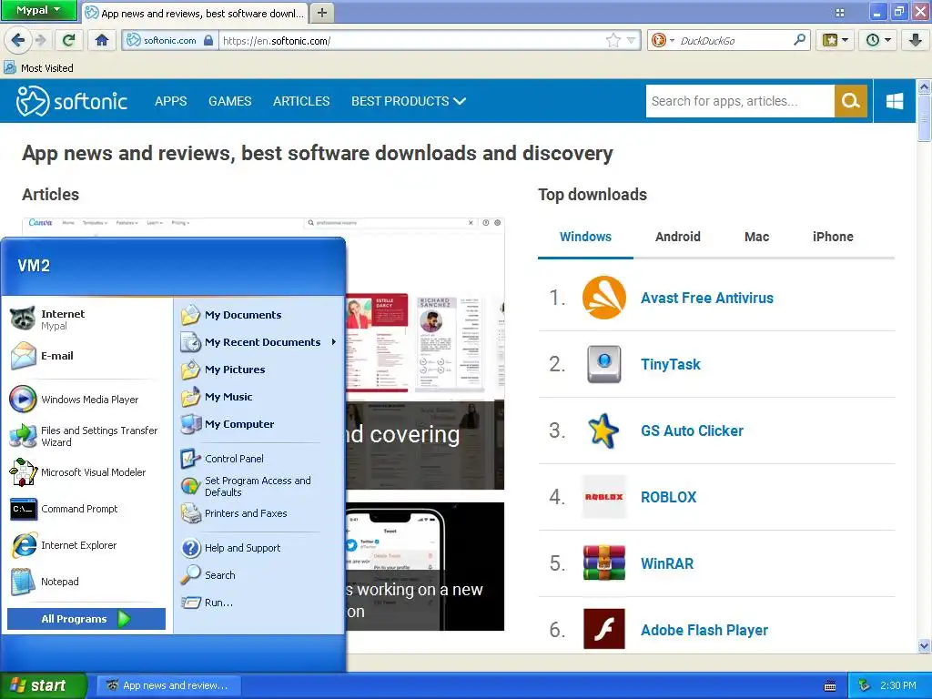Select the Windows downloads tab
This screenshot has height=699, width=932.
pos(585,237)
